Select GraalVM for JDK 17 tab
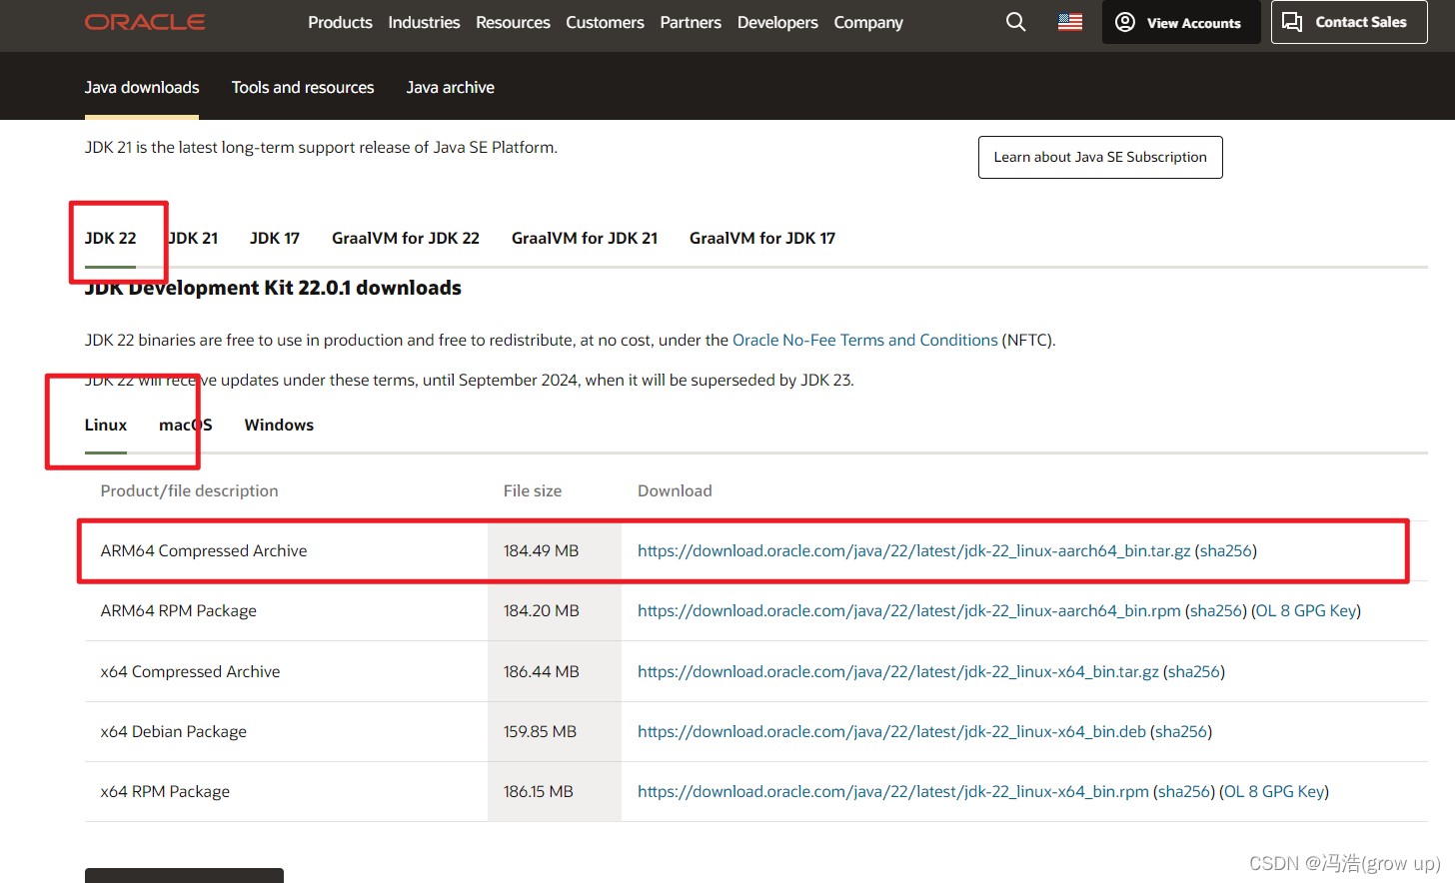The width and height of the screenshot is (1455, 883). pyautogui.click(x=762, y=238)
